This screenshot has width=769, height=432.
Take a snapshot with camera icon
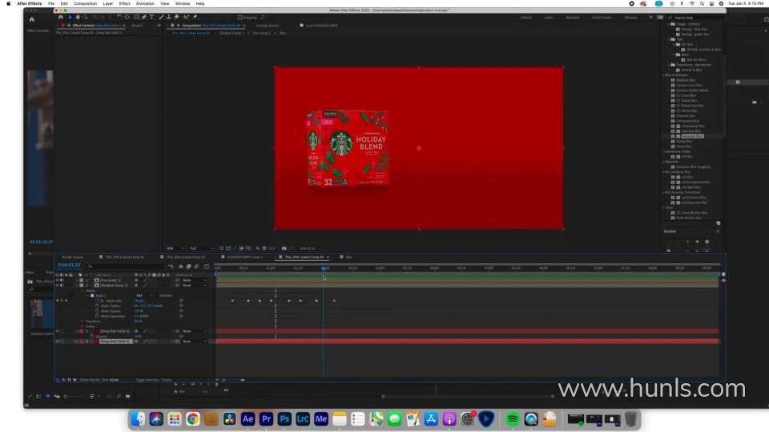(x=284, y=248)
